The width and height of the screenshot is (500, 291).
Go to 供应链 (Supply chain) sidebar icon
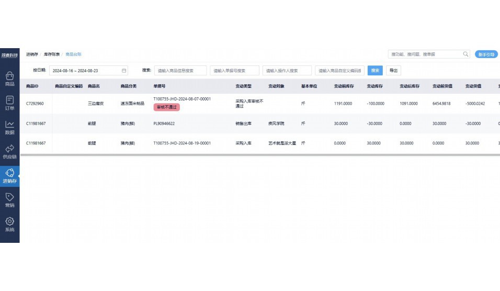(x=9, y=152)
